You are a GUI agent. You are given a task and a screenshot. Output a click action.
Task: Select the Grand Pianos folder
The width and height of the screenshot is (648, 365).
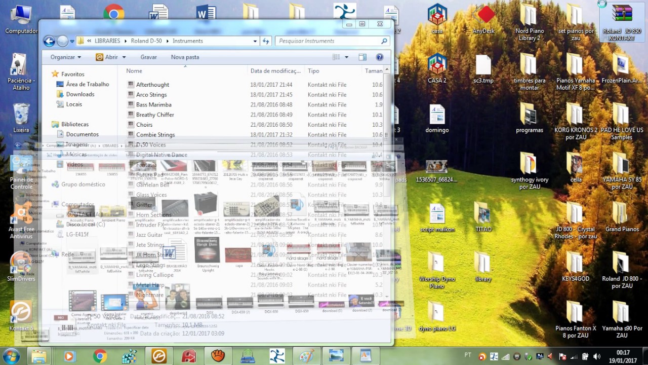pos(622,218)
